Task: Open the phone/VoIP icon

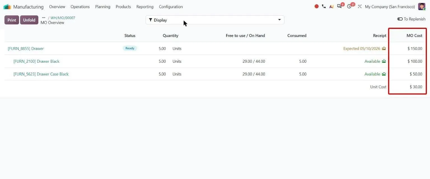Action: coord(324,6)
